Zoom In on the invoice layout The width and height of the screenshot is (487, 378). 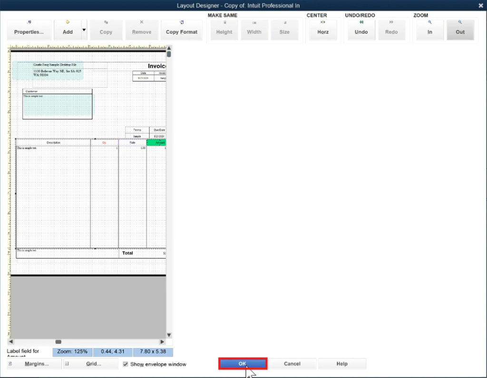429,30
